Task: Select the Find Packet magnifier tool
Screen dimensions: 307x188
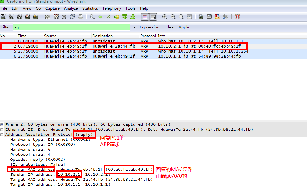Action: (x=92, y=17)
